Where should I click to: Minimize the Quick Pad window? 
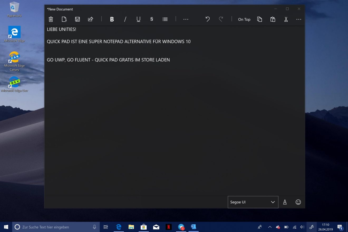click(x=275, y=9)
